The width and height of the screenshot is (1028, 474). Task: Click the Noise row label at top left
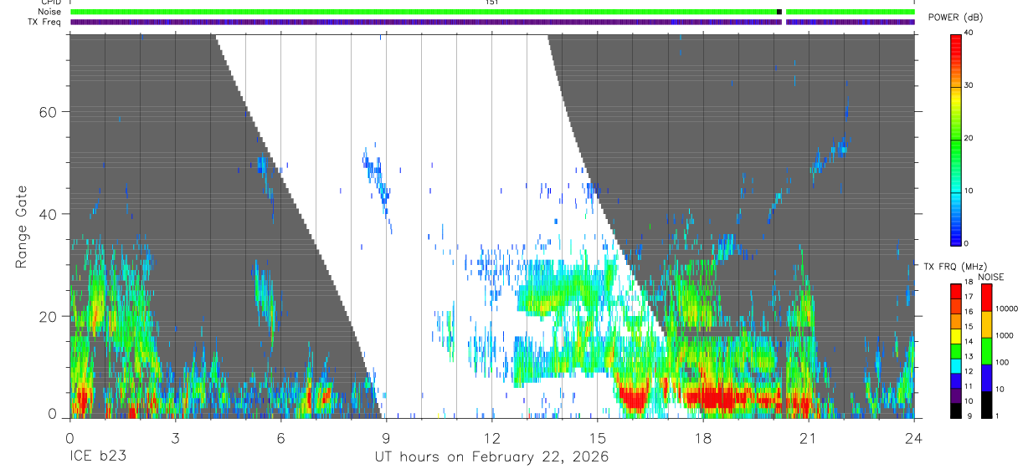(x=48, y=12)
